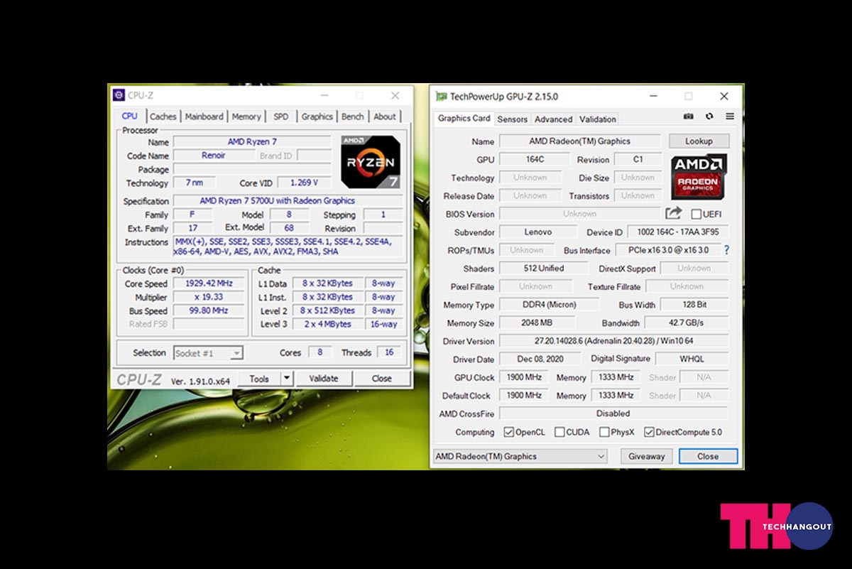852x569 pixels.
Task: Click the GPU-Z refresh icon
Action: pos(709,116)
